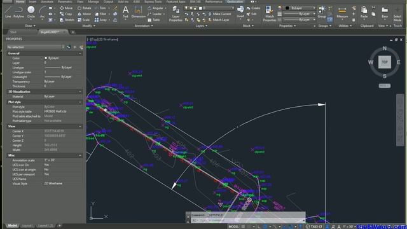The image size is (407, 229).
Task: Click the Group tool
Action: click(x=322, y=12)
